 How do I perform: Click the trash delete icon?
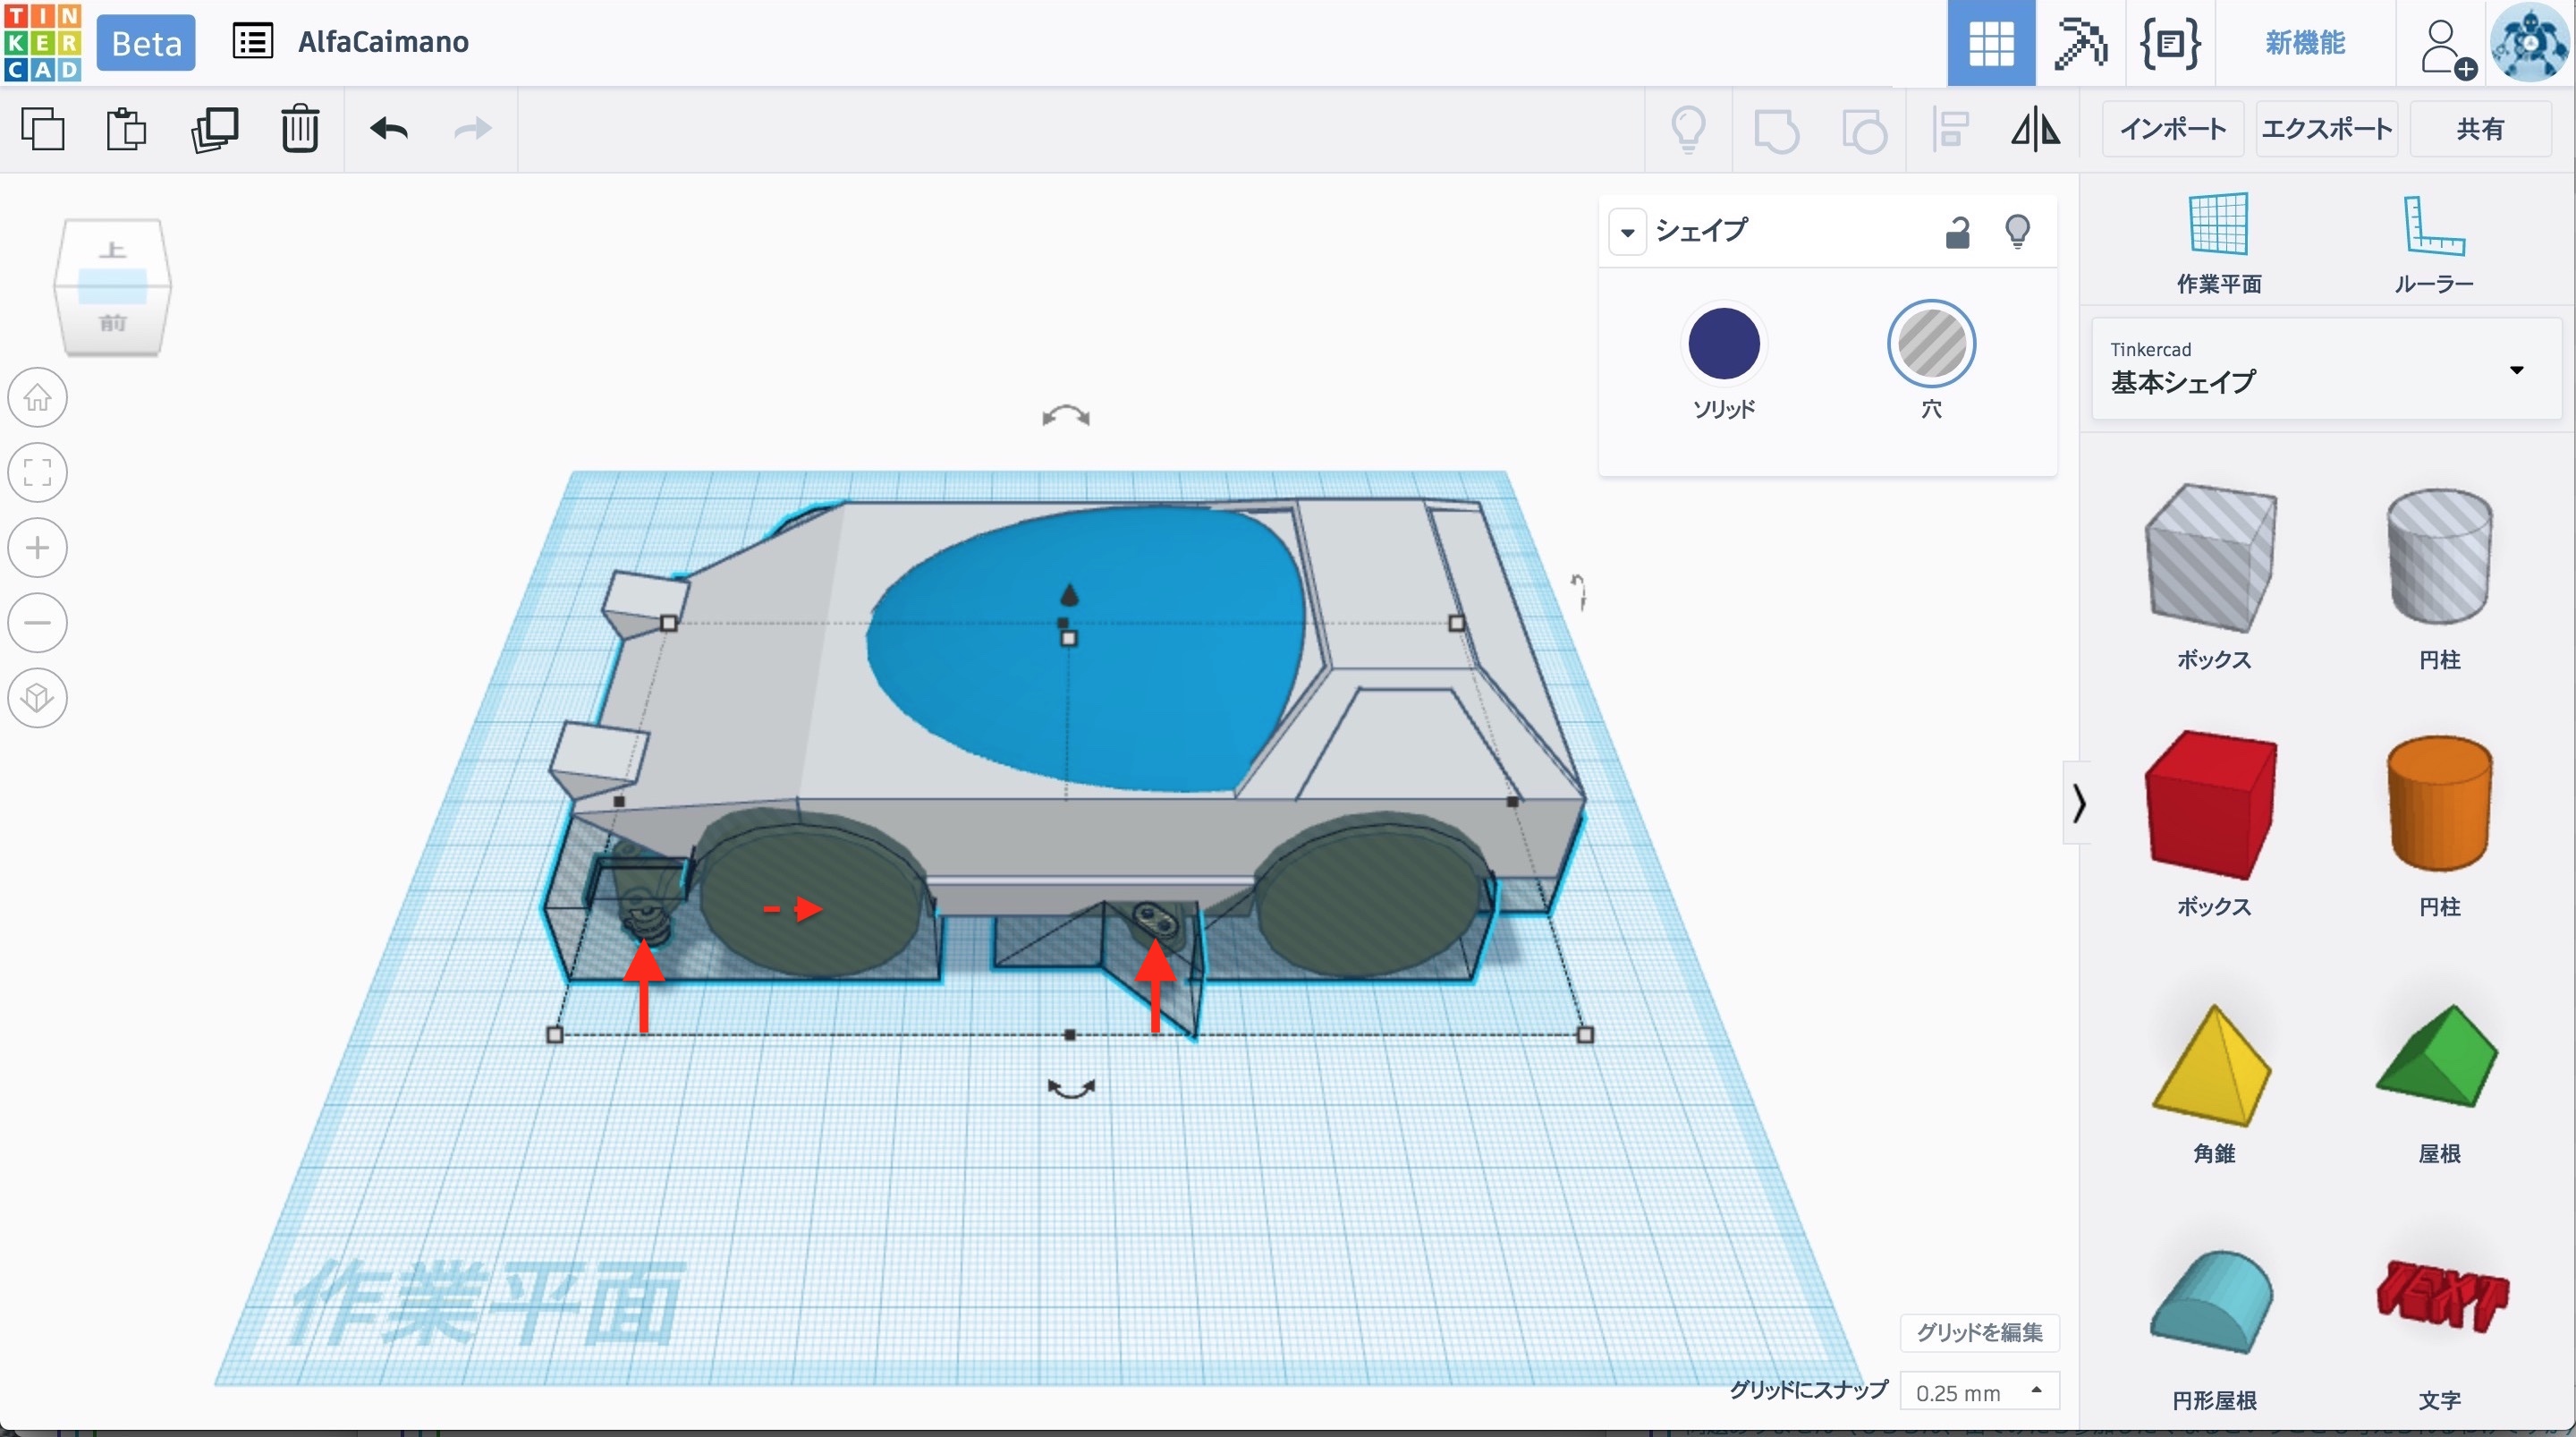pyautogui.click(x=299, y=129)
